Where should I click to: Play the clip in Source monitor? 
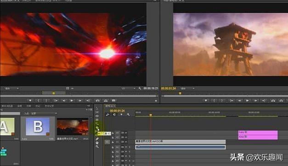pos(72,101)
